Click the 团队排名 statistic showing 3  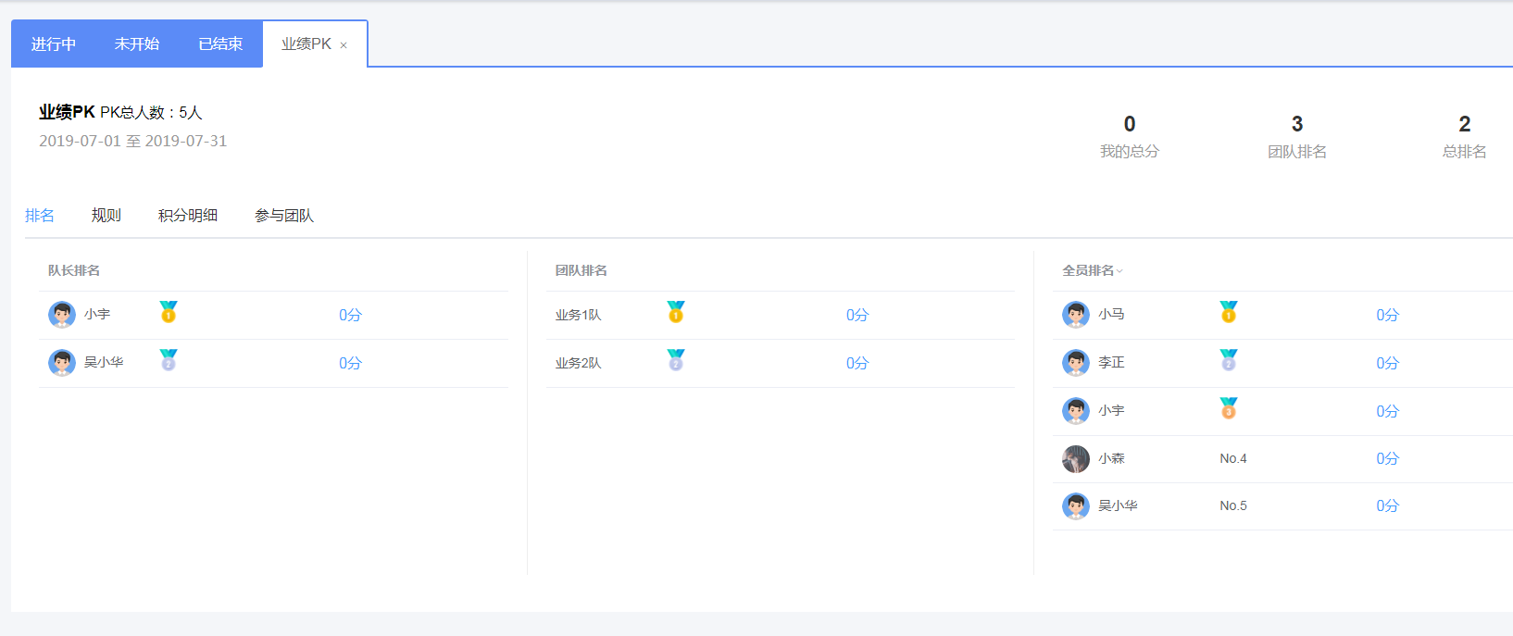point(1297,136)
